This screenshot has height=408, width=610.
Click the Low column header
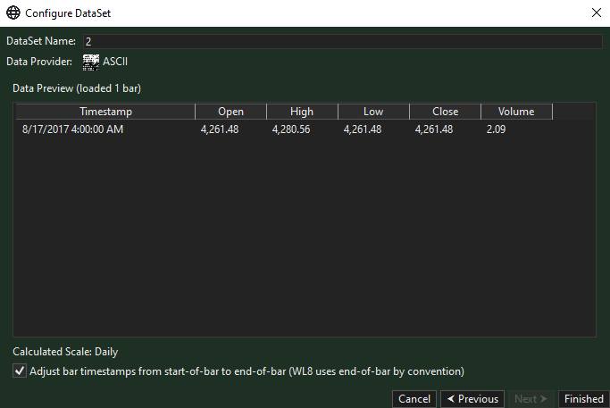(373, 112)
